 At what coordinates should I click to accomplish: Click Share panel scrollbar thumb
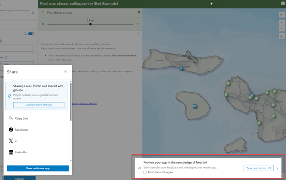click(71, 102)
